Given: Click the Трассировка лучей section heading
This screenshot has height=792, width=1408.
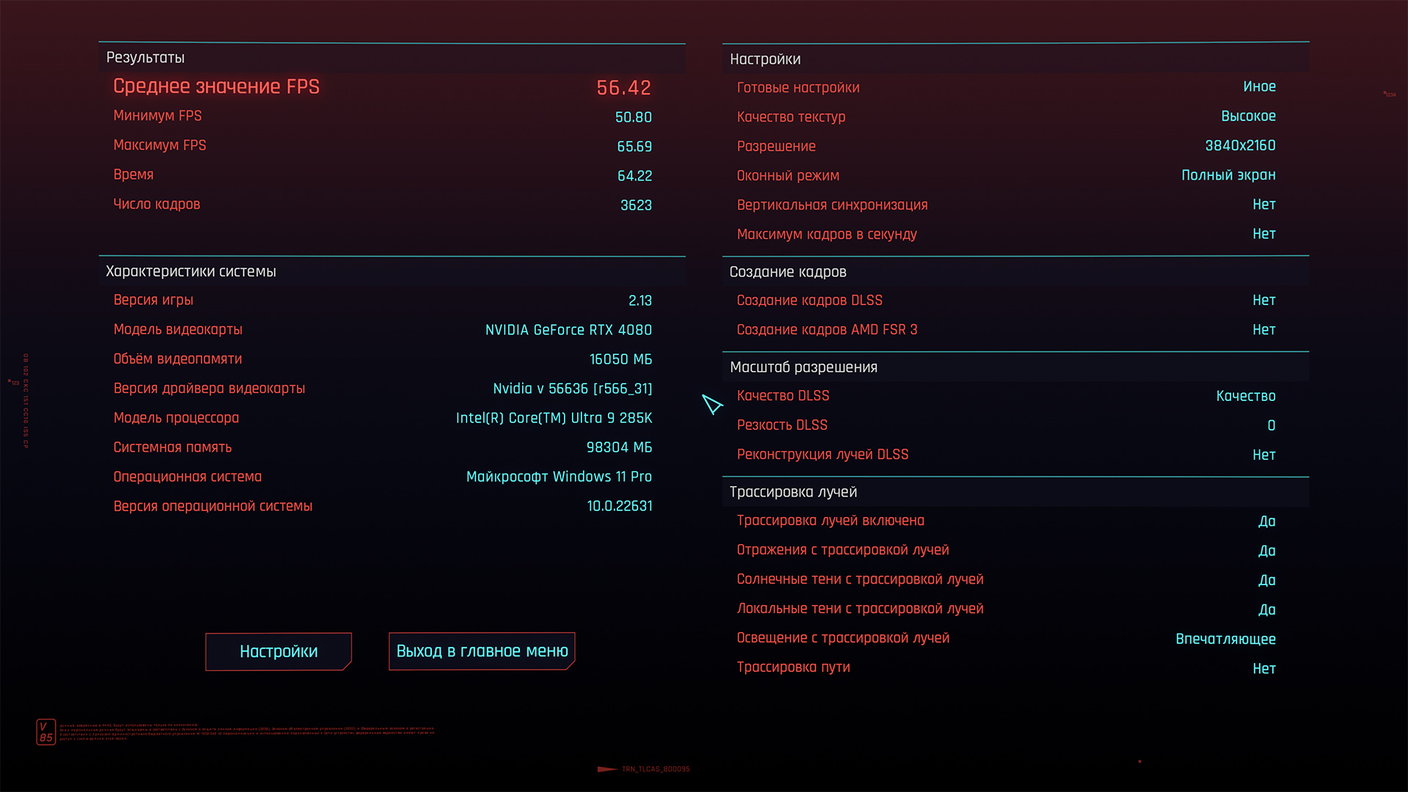Looking at the screenshot, I should pyautogui.click(x=793, y=492).
